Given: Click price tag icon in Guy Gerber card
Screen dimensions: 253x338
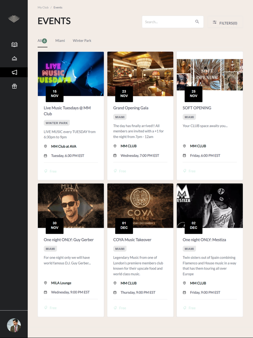Looking at the screenshot, I should click(x=46, y=308).
